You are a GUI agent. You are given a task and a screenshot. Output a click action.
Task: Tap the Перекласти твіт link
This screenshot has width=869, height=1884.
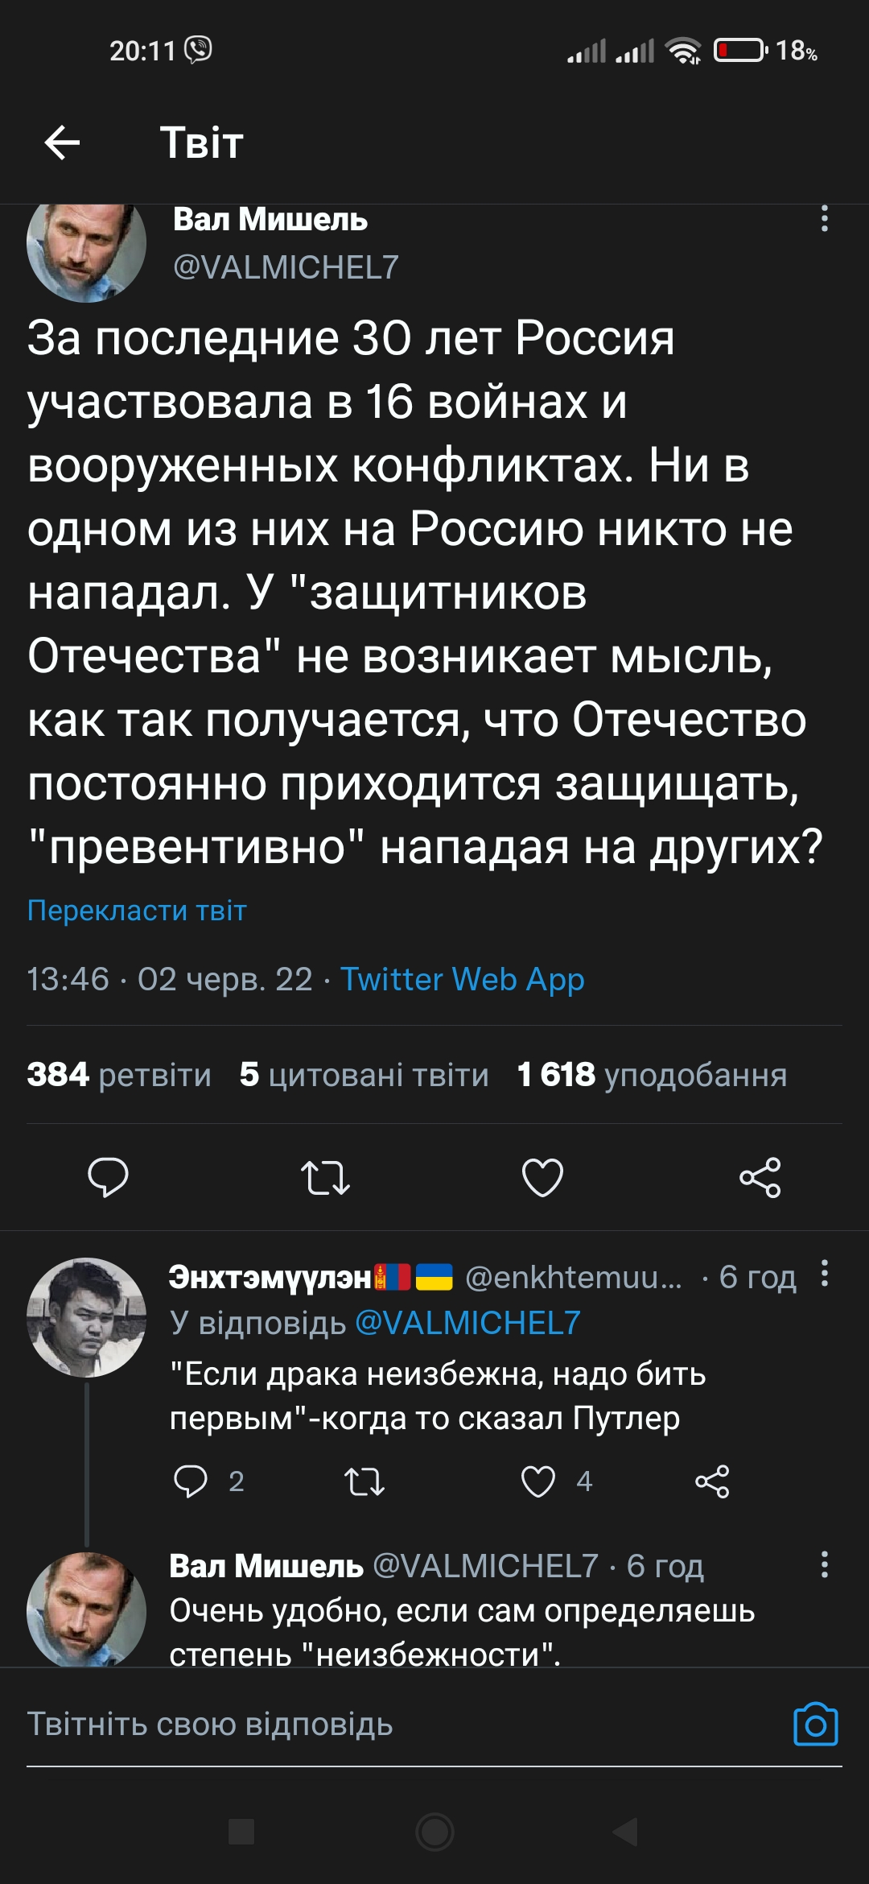coord(137,911)
